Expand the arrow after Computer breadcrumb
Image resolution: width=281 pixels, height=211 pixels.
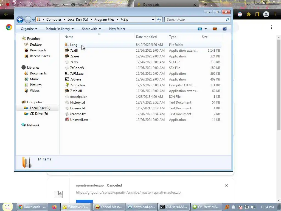[x=64, y=20]
